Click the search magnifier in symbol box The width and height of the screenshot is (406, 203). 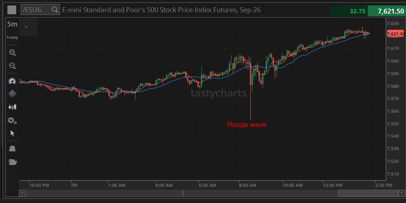[55, 9]
